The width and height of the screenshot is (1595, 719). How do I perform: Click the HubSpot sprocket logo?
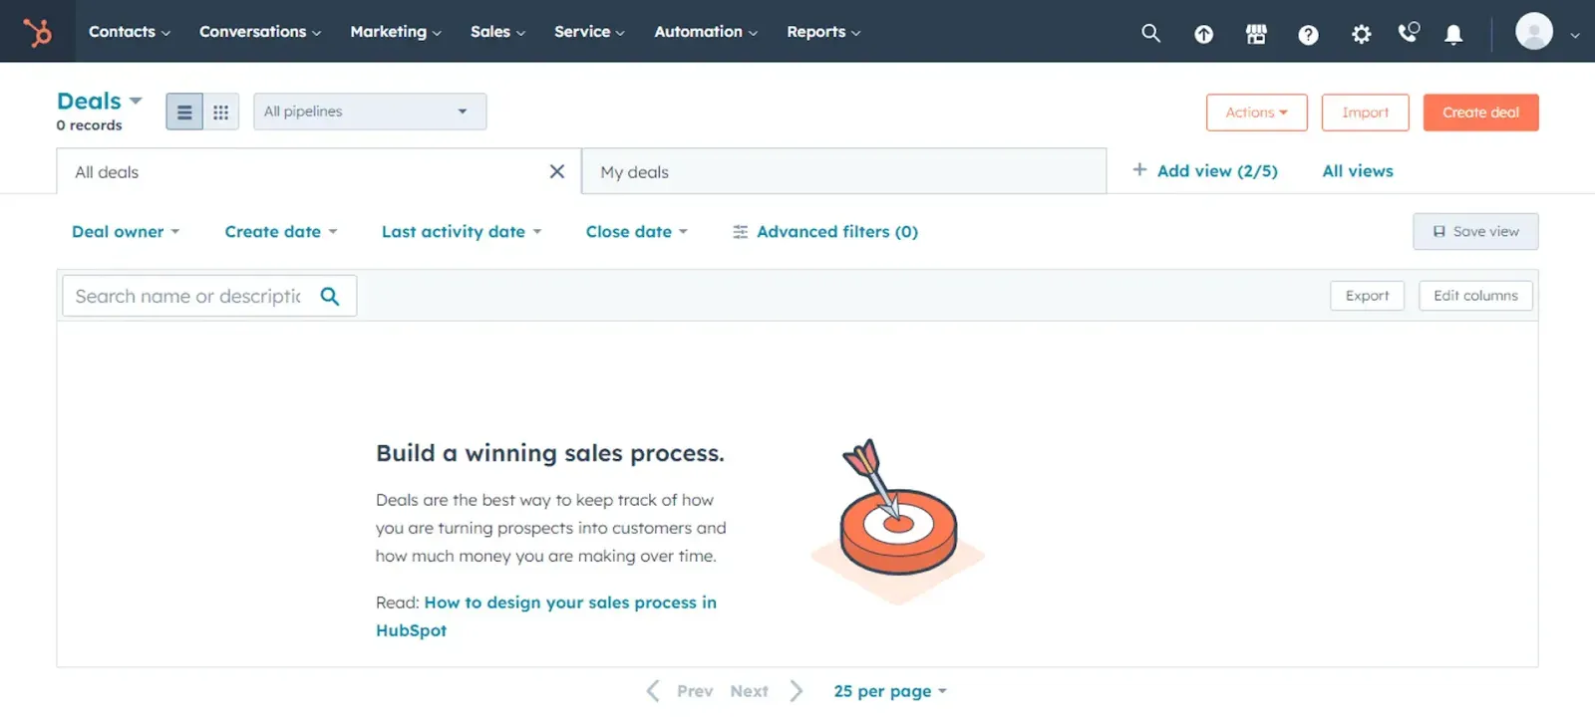pos(38,33)
